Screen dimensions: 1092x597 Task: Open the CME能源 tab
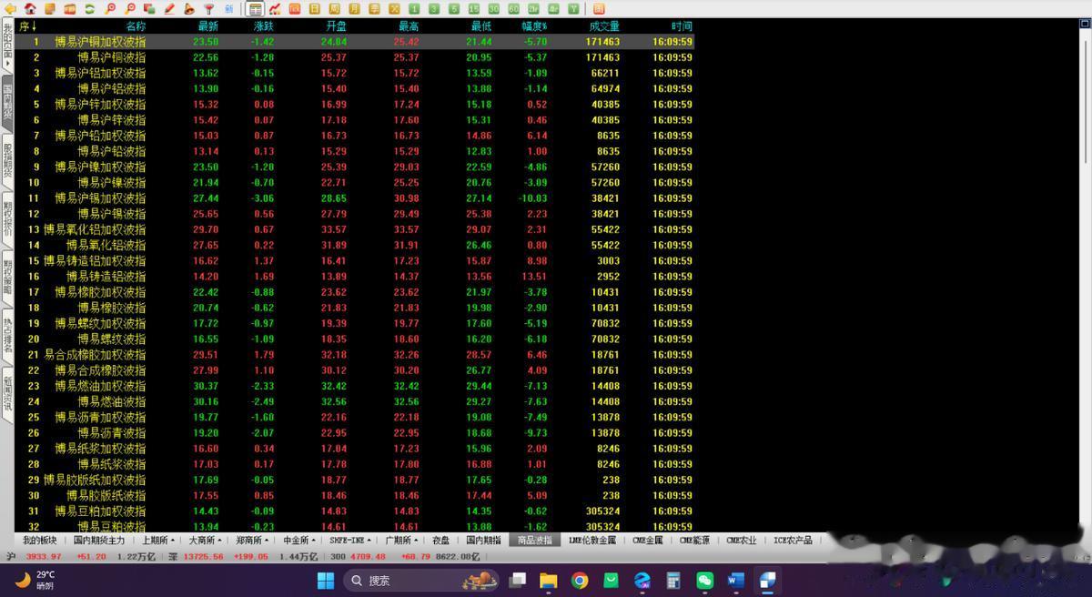tap(694, 540)
